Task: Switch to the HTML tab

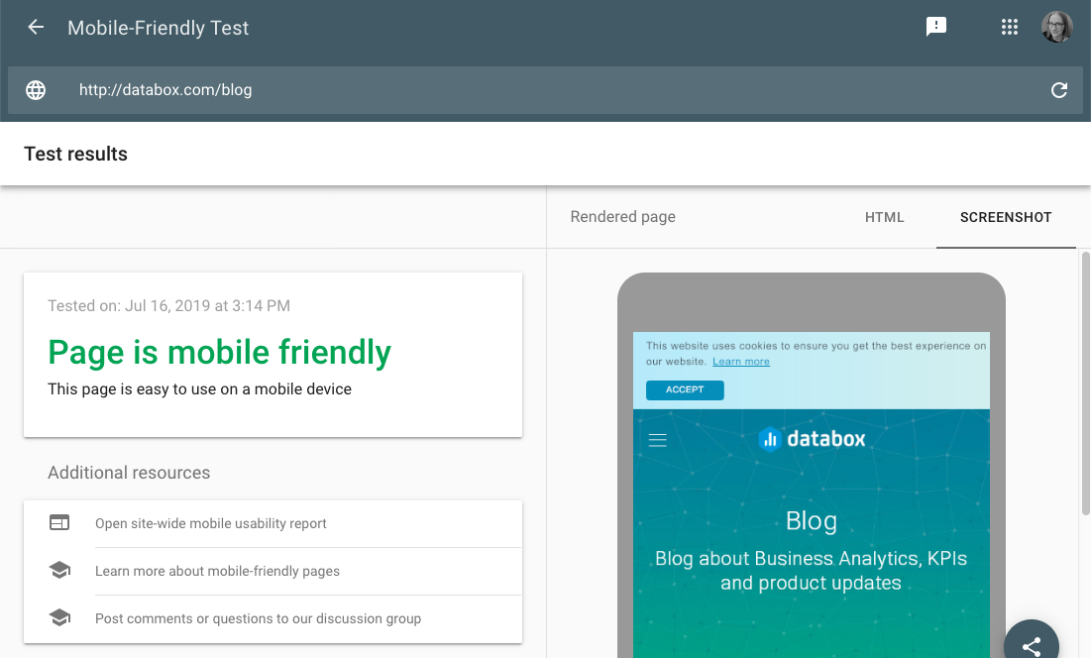Action: pyautogui.click(x=884, y=217)
